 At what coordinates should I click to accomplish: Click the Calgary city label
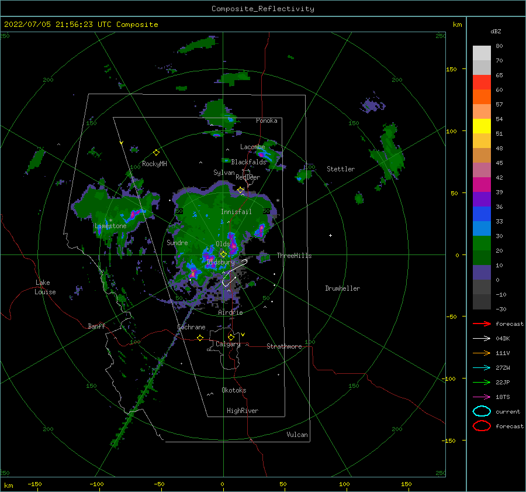tap(228, 344)
